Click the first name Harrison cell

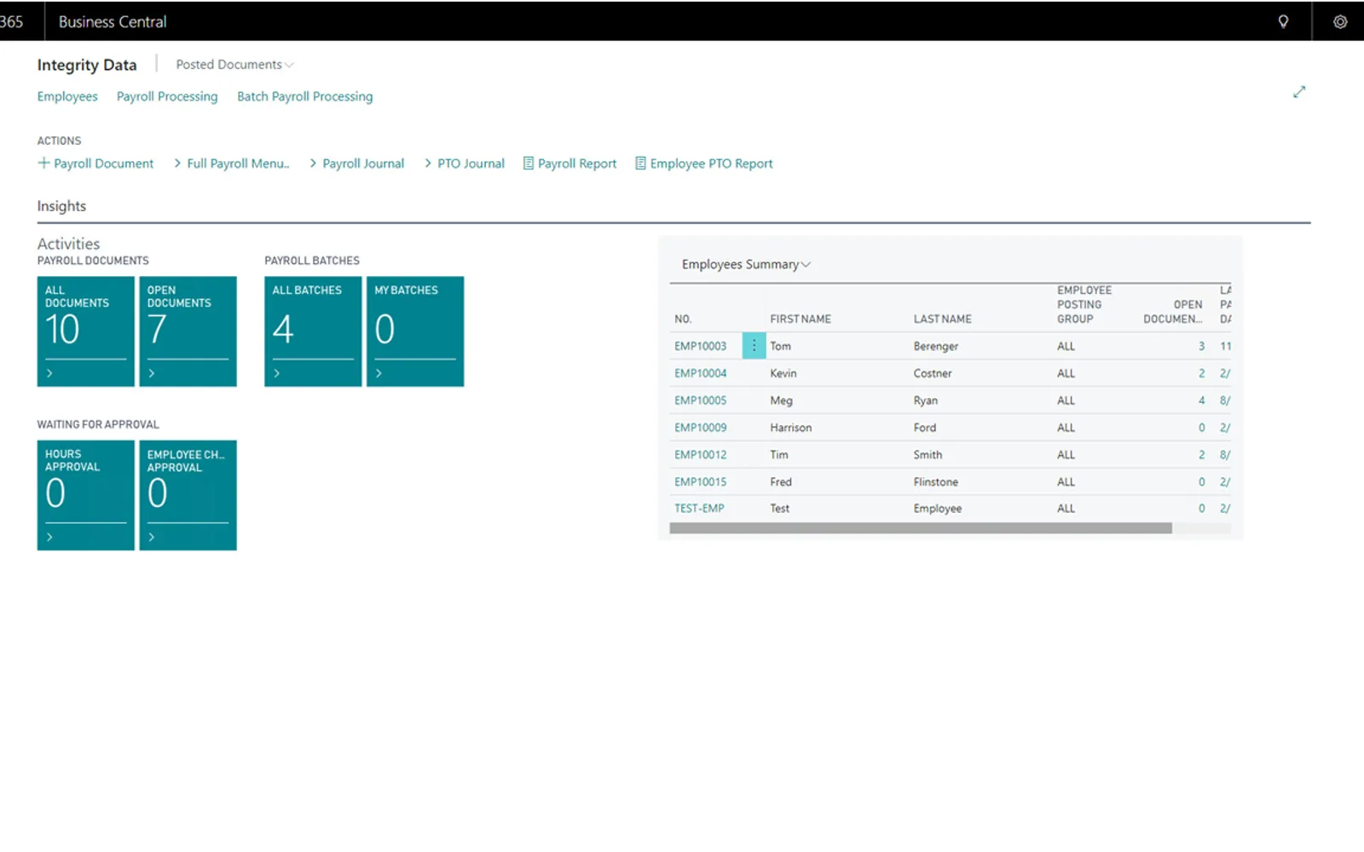pos(791,428)
